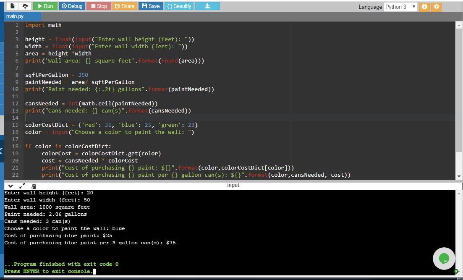This screenshot has height=280, width=463.
Task: Open the info icon next to Language
Action: pos(424,7)
